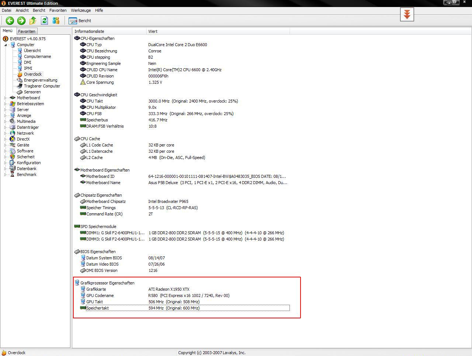Click the Sensoren icon in tree

(20, 92)
